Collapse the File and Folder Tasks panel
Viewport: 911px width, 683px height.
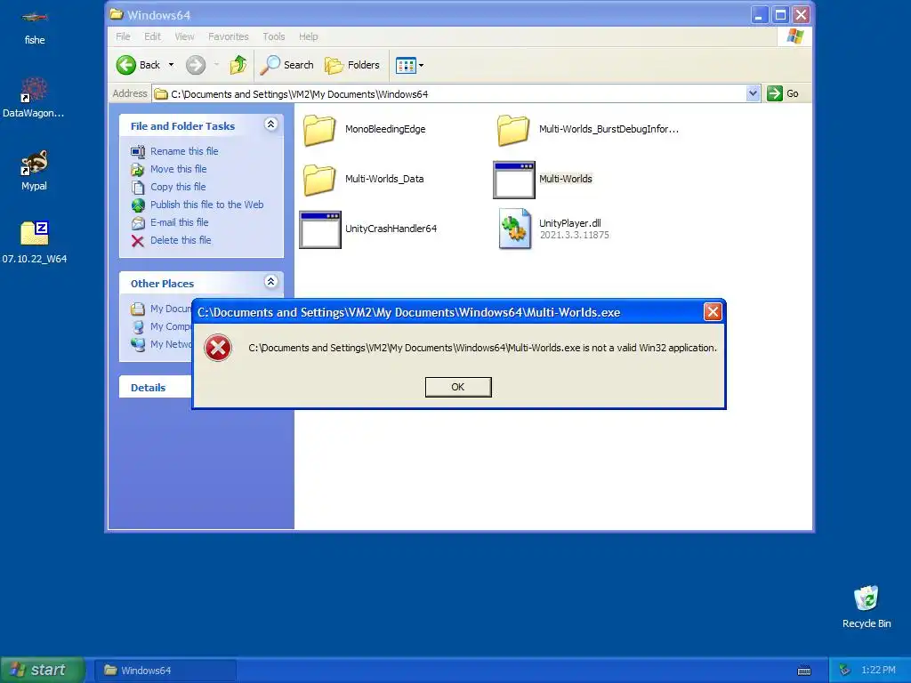coord(270,124)
